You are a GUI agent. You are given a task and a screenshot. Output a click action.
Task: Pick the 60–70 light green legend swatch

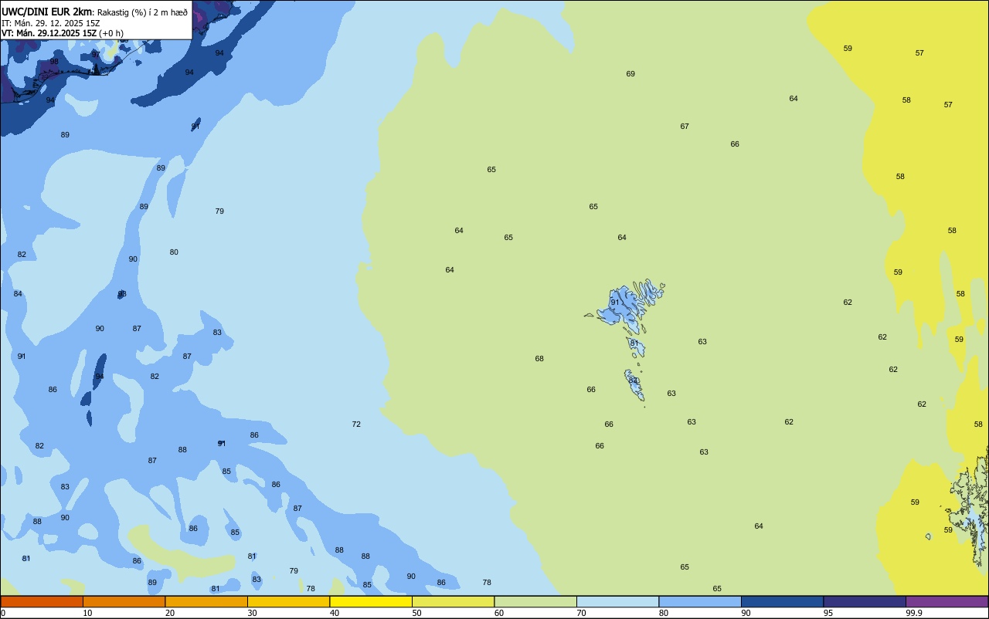(x=535, y=601)
